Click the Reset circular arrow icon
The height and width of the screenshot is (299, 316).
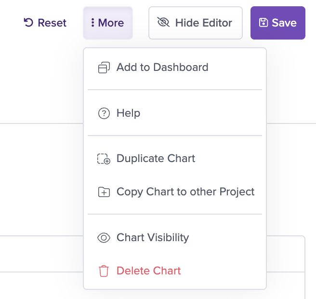point(28,23)
